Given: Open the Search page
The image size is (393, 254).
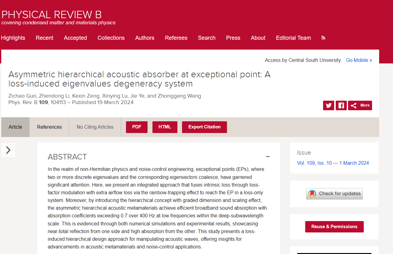Looking at the screenshot, I should point(206,38).
